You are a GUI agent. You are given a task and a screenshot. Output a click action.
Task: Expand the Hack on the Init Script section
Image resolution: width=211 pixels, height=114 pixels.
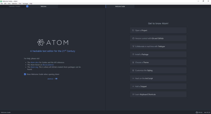pos(158,78)
